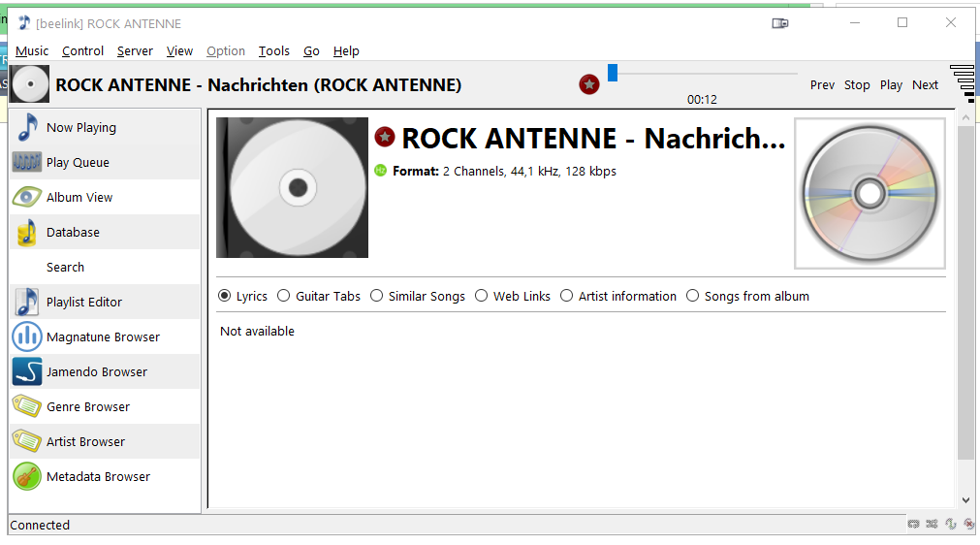Viewport: 980px width, 545px height.
Task: Click the Playlist Editor note icon
Action: [27, 302]
